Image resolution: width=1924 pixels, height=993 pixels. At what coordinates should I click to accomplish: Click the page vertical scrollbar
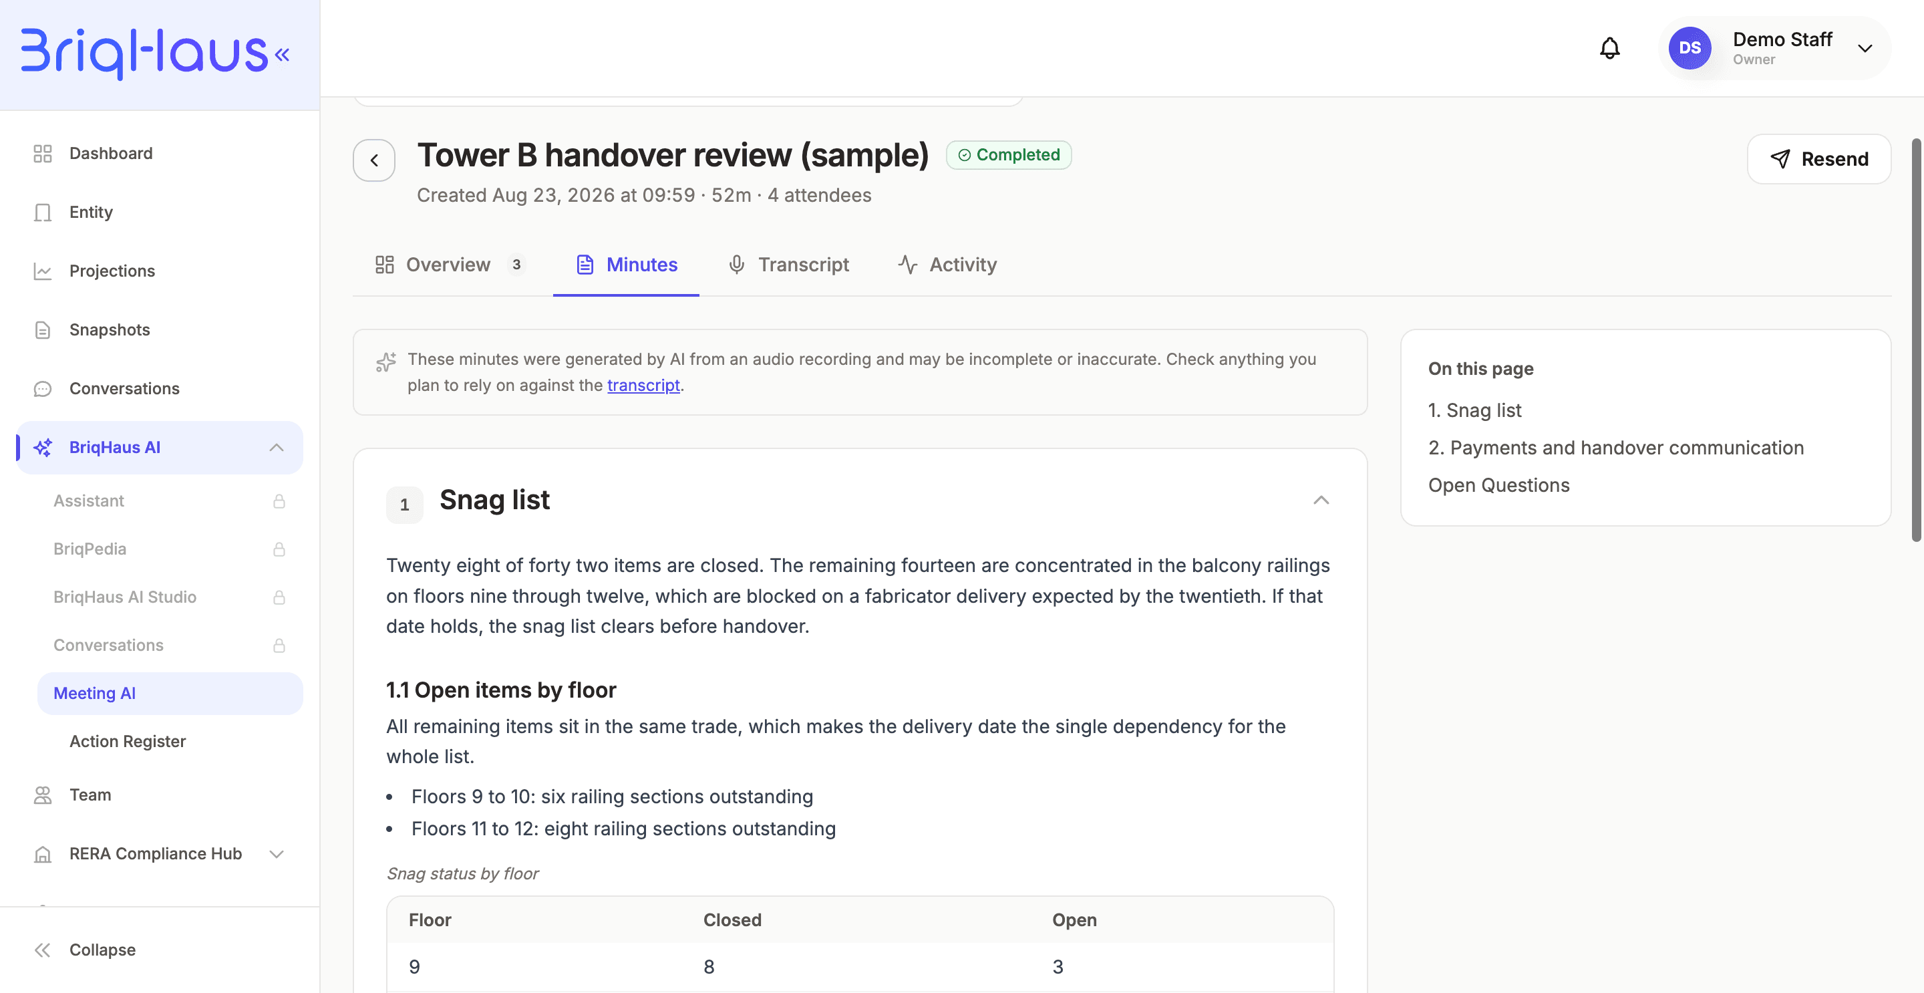tap(1916, 340)
